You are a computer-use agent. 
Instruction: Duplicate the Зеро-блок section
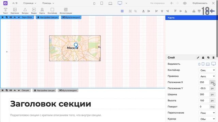[x=6, y=17]
